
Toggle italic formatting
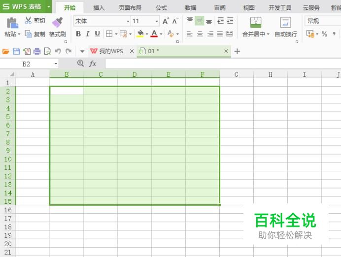[x=88, y=33]
